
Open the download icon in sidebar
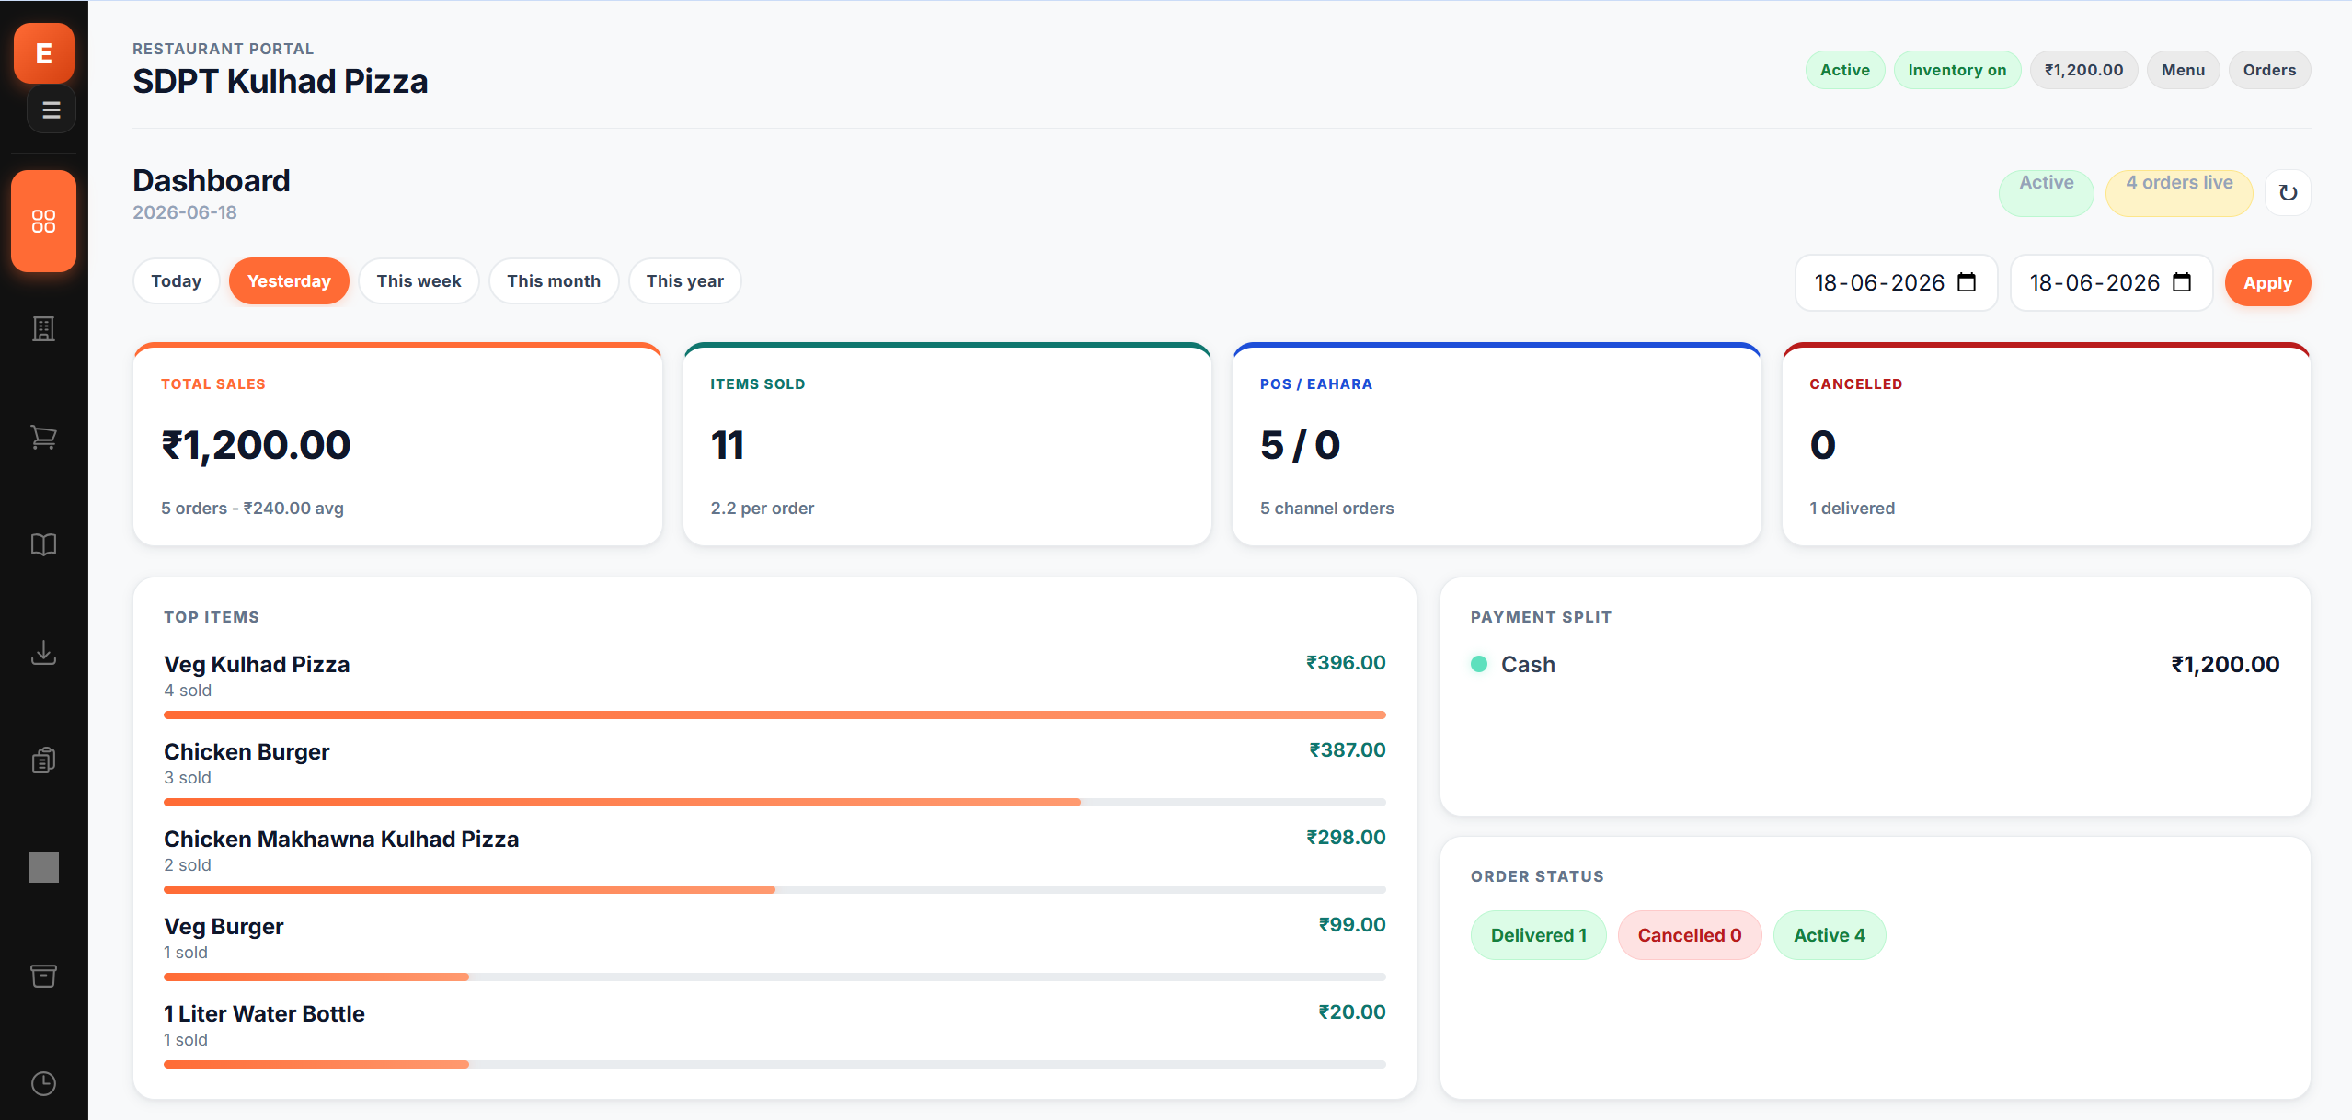pos(43,653)
